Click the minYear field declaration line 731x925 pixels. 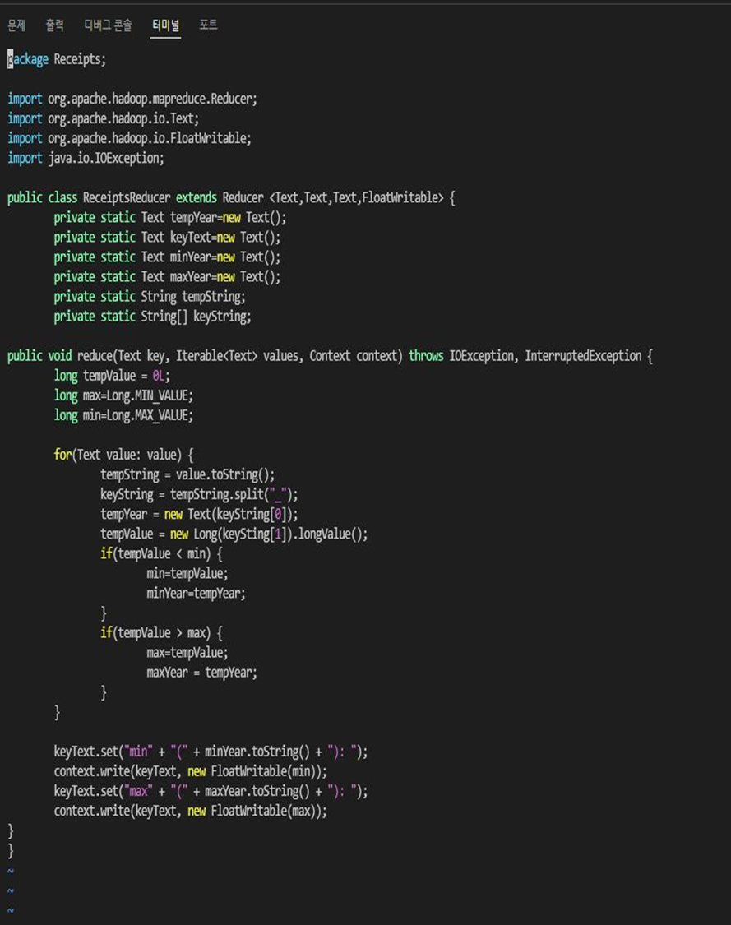pyautogui.click(x=167, y=257)
